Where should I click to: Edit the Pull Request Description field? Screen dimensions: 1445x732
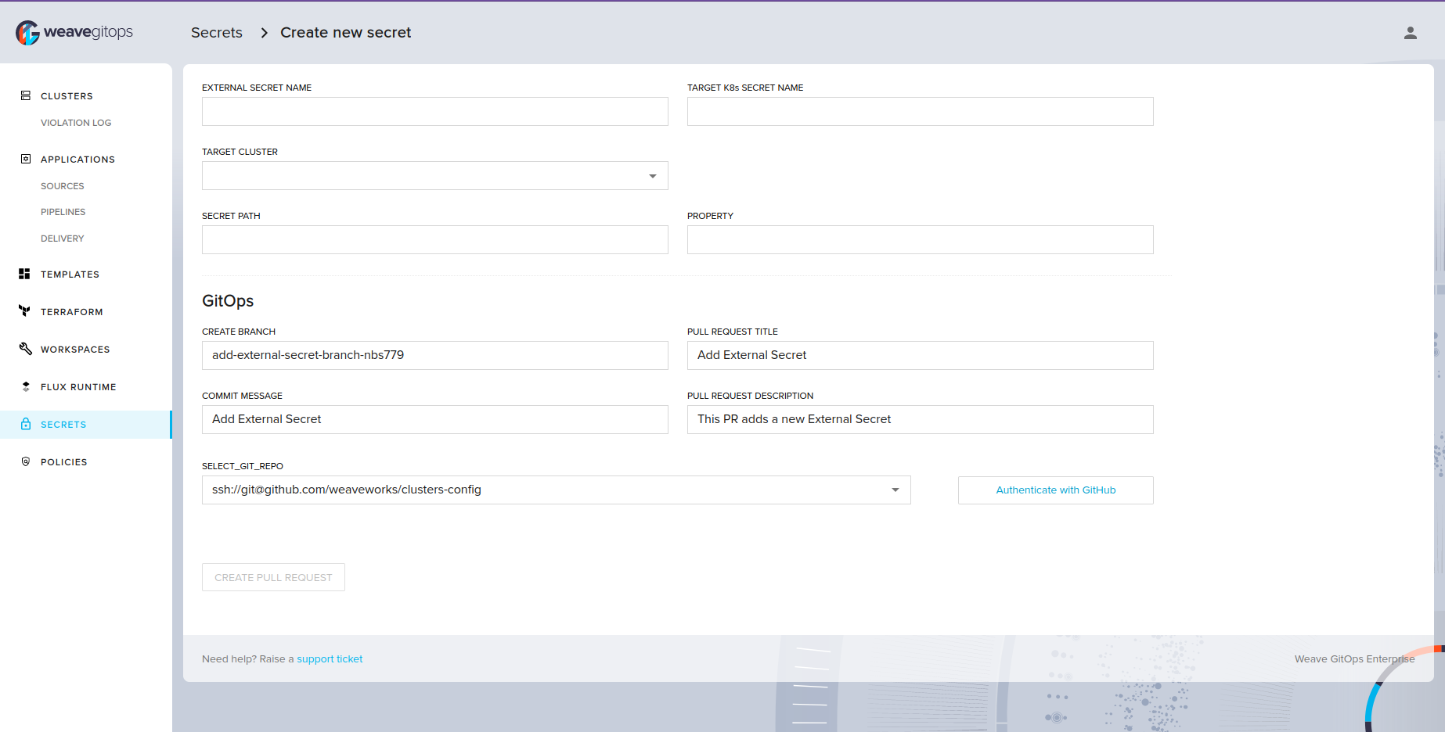tap(921, 419)
